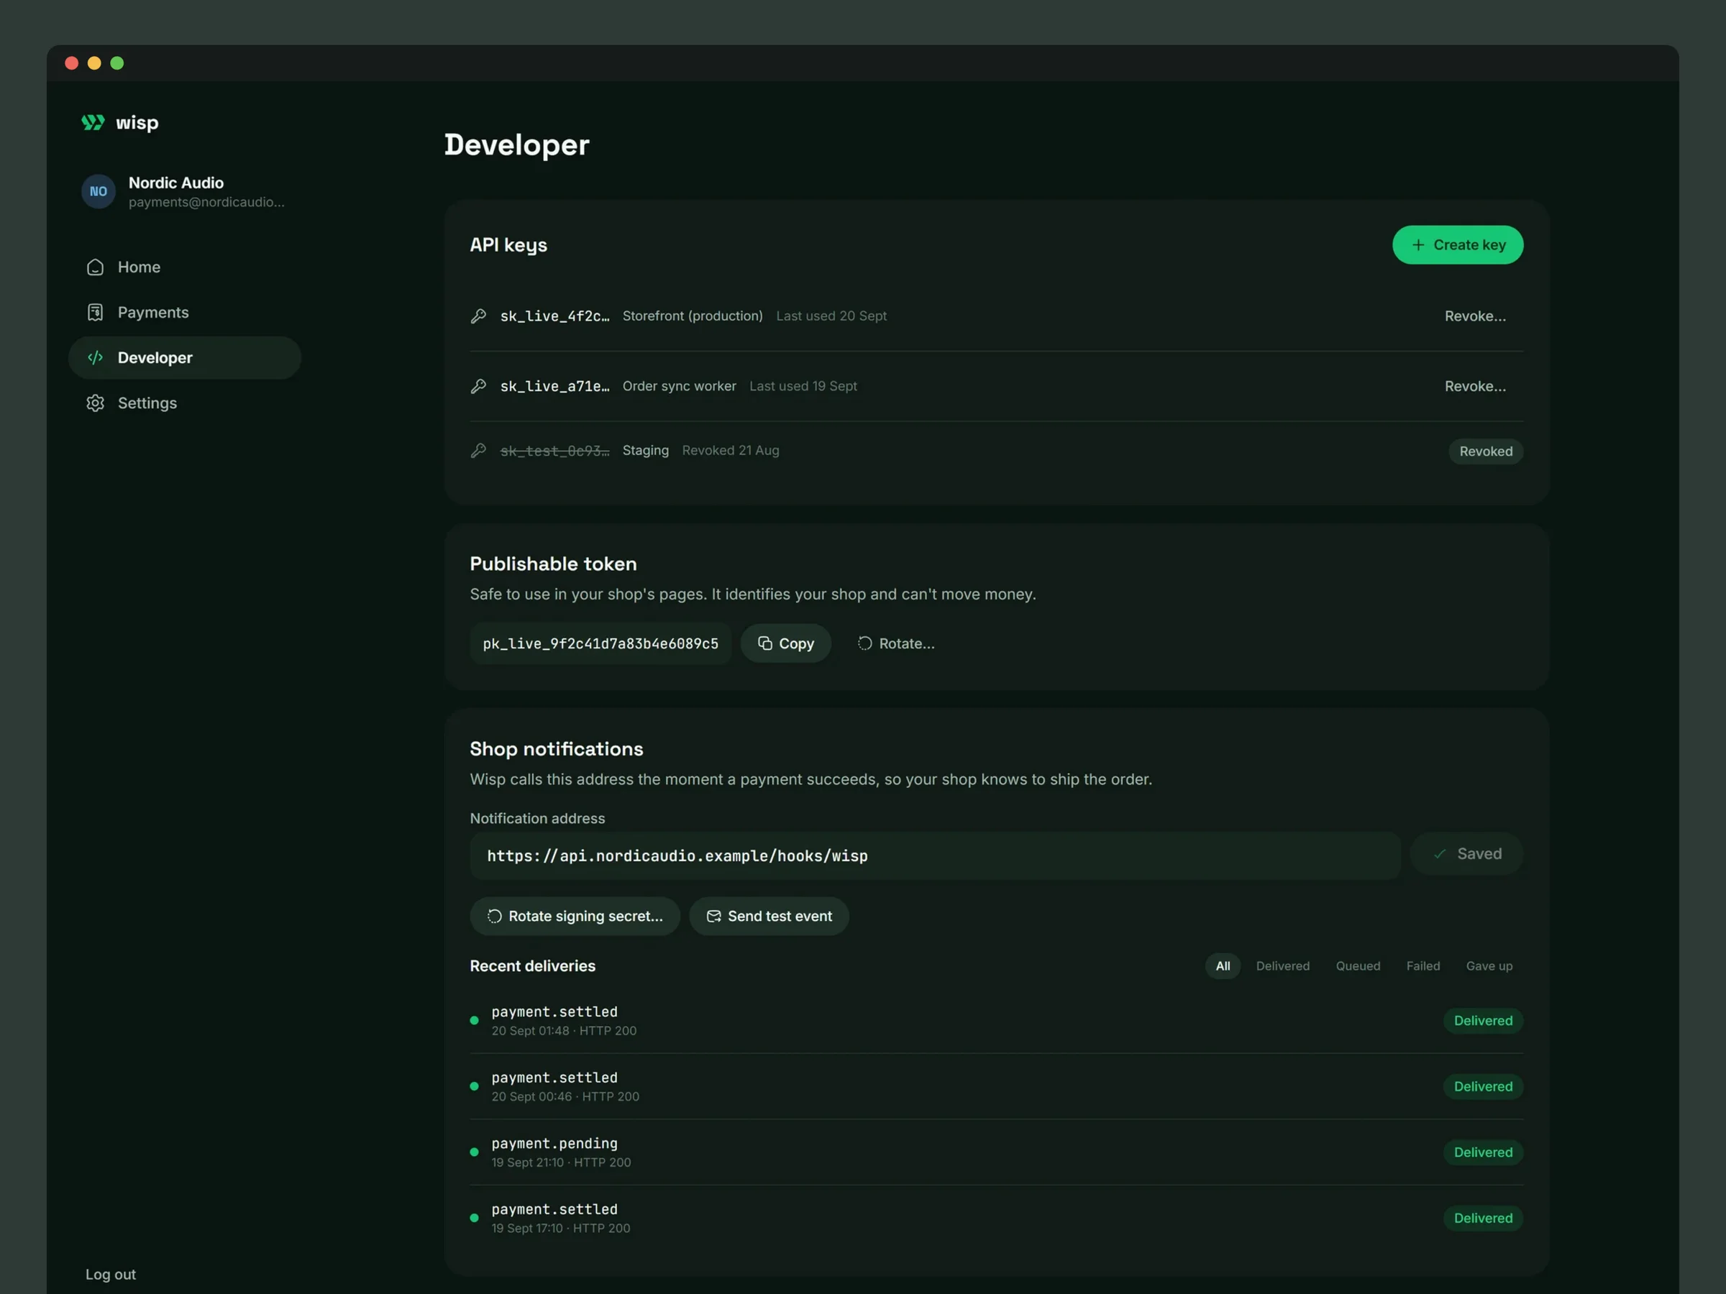The height and width of the screenshot is (1294, 1726).
Task: Click the rotate signing secret circular icon
Action: coord(495,917)
